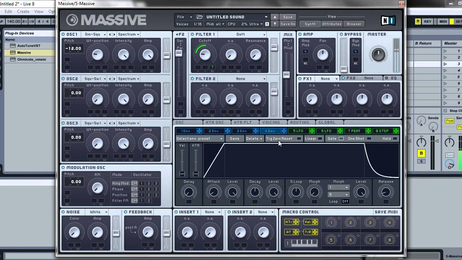Click the 1Env modulation drag handle

[x=199, y=131]
